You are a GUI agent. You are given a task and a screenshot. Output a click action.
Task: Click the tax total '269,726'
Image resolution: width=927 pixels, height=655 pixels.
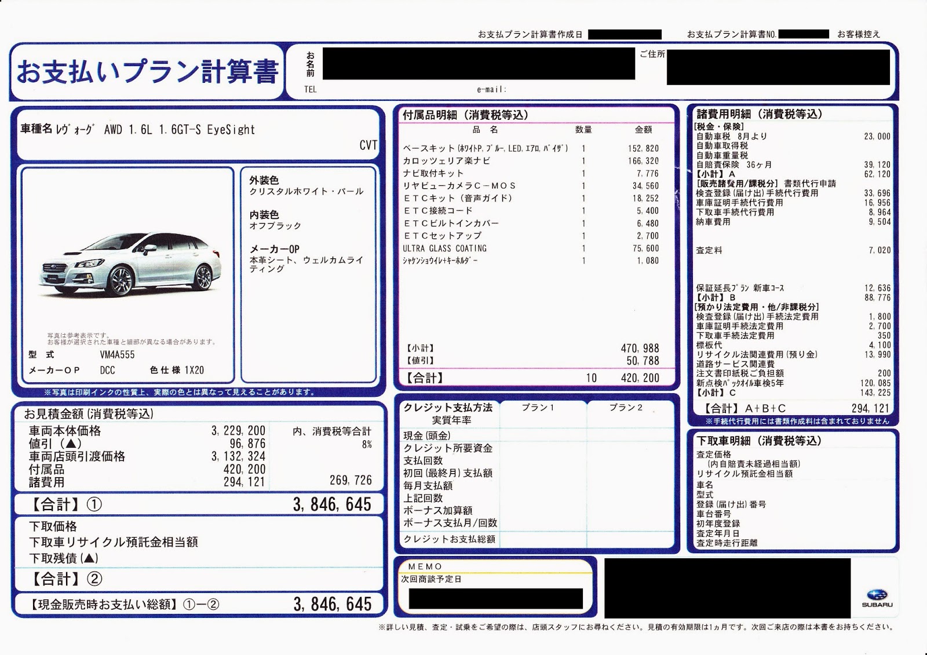click(x=351, y=480)
